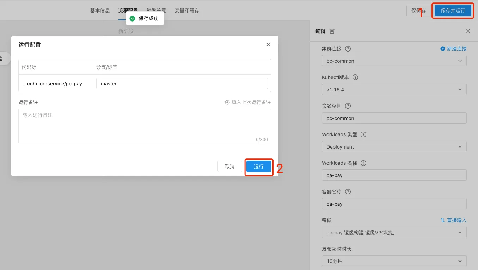This screenshot has width=478, height=270.
Task: Click the 代码源 column header
Action: coord(29,67)
